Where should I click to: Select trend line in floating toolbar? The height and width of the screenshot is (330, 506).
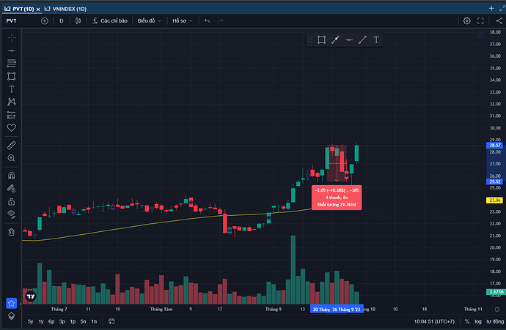click(362, 40)
